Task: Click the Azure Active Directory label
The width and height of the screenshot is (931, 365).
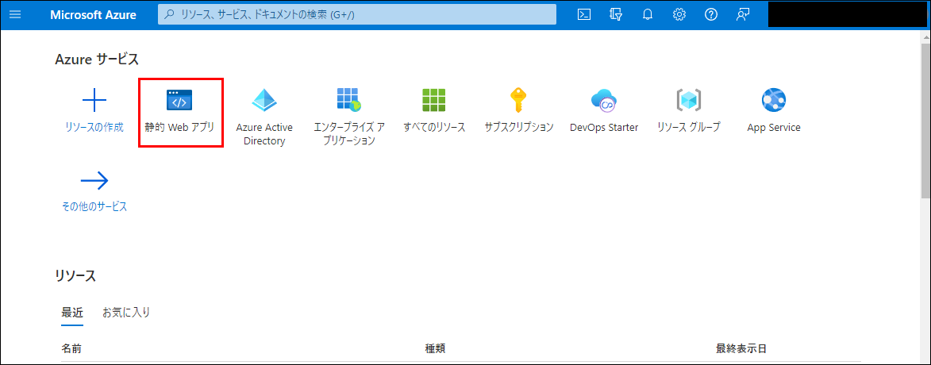Action: point(264,134)
